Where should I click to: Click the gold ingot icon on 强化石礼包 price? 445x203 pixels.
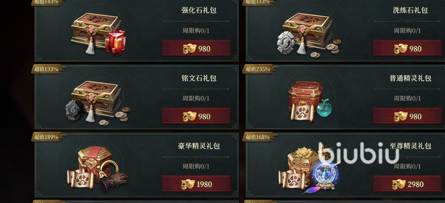[x=189, y=48]
